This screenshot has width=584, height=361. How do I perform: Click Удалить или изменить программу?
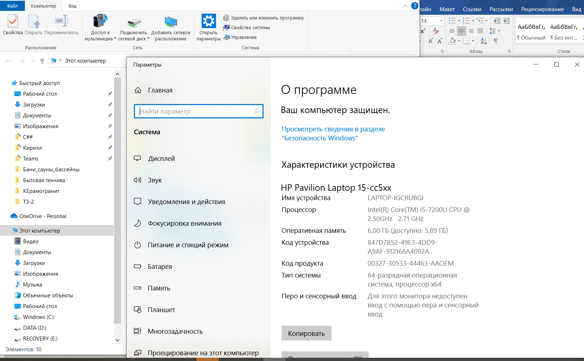pos(264,18)
